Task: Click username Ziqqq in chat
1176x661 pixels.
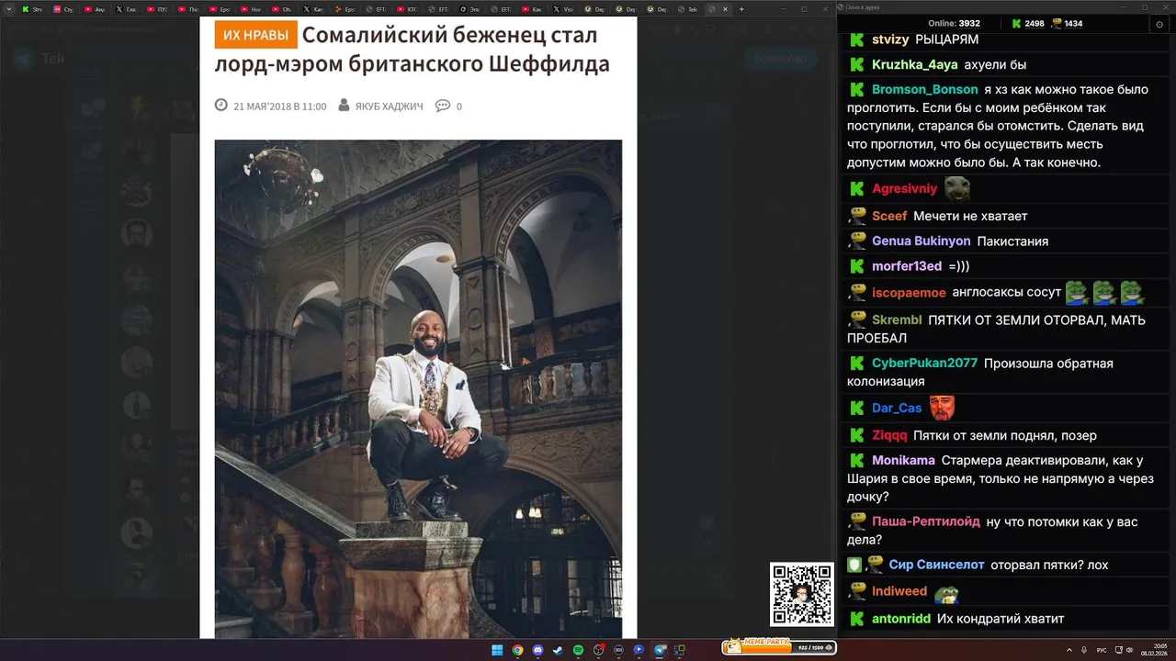Action: tap(889, 435)
